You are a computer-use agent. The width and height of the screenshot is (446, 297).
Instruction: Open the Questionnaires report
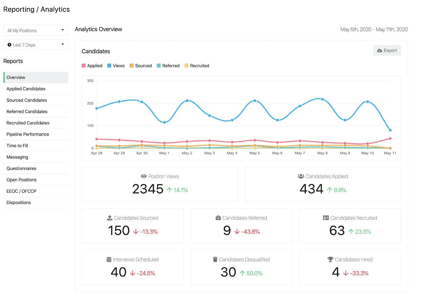[x=36, y=169]
